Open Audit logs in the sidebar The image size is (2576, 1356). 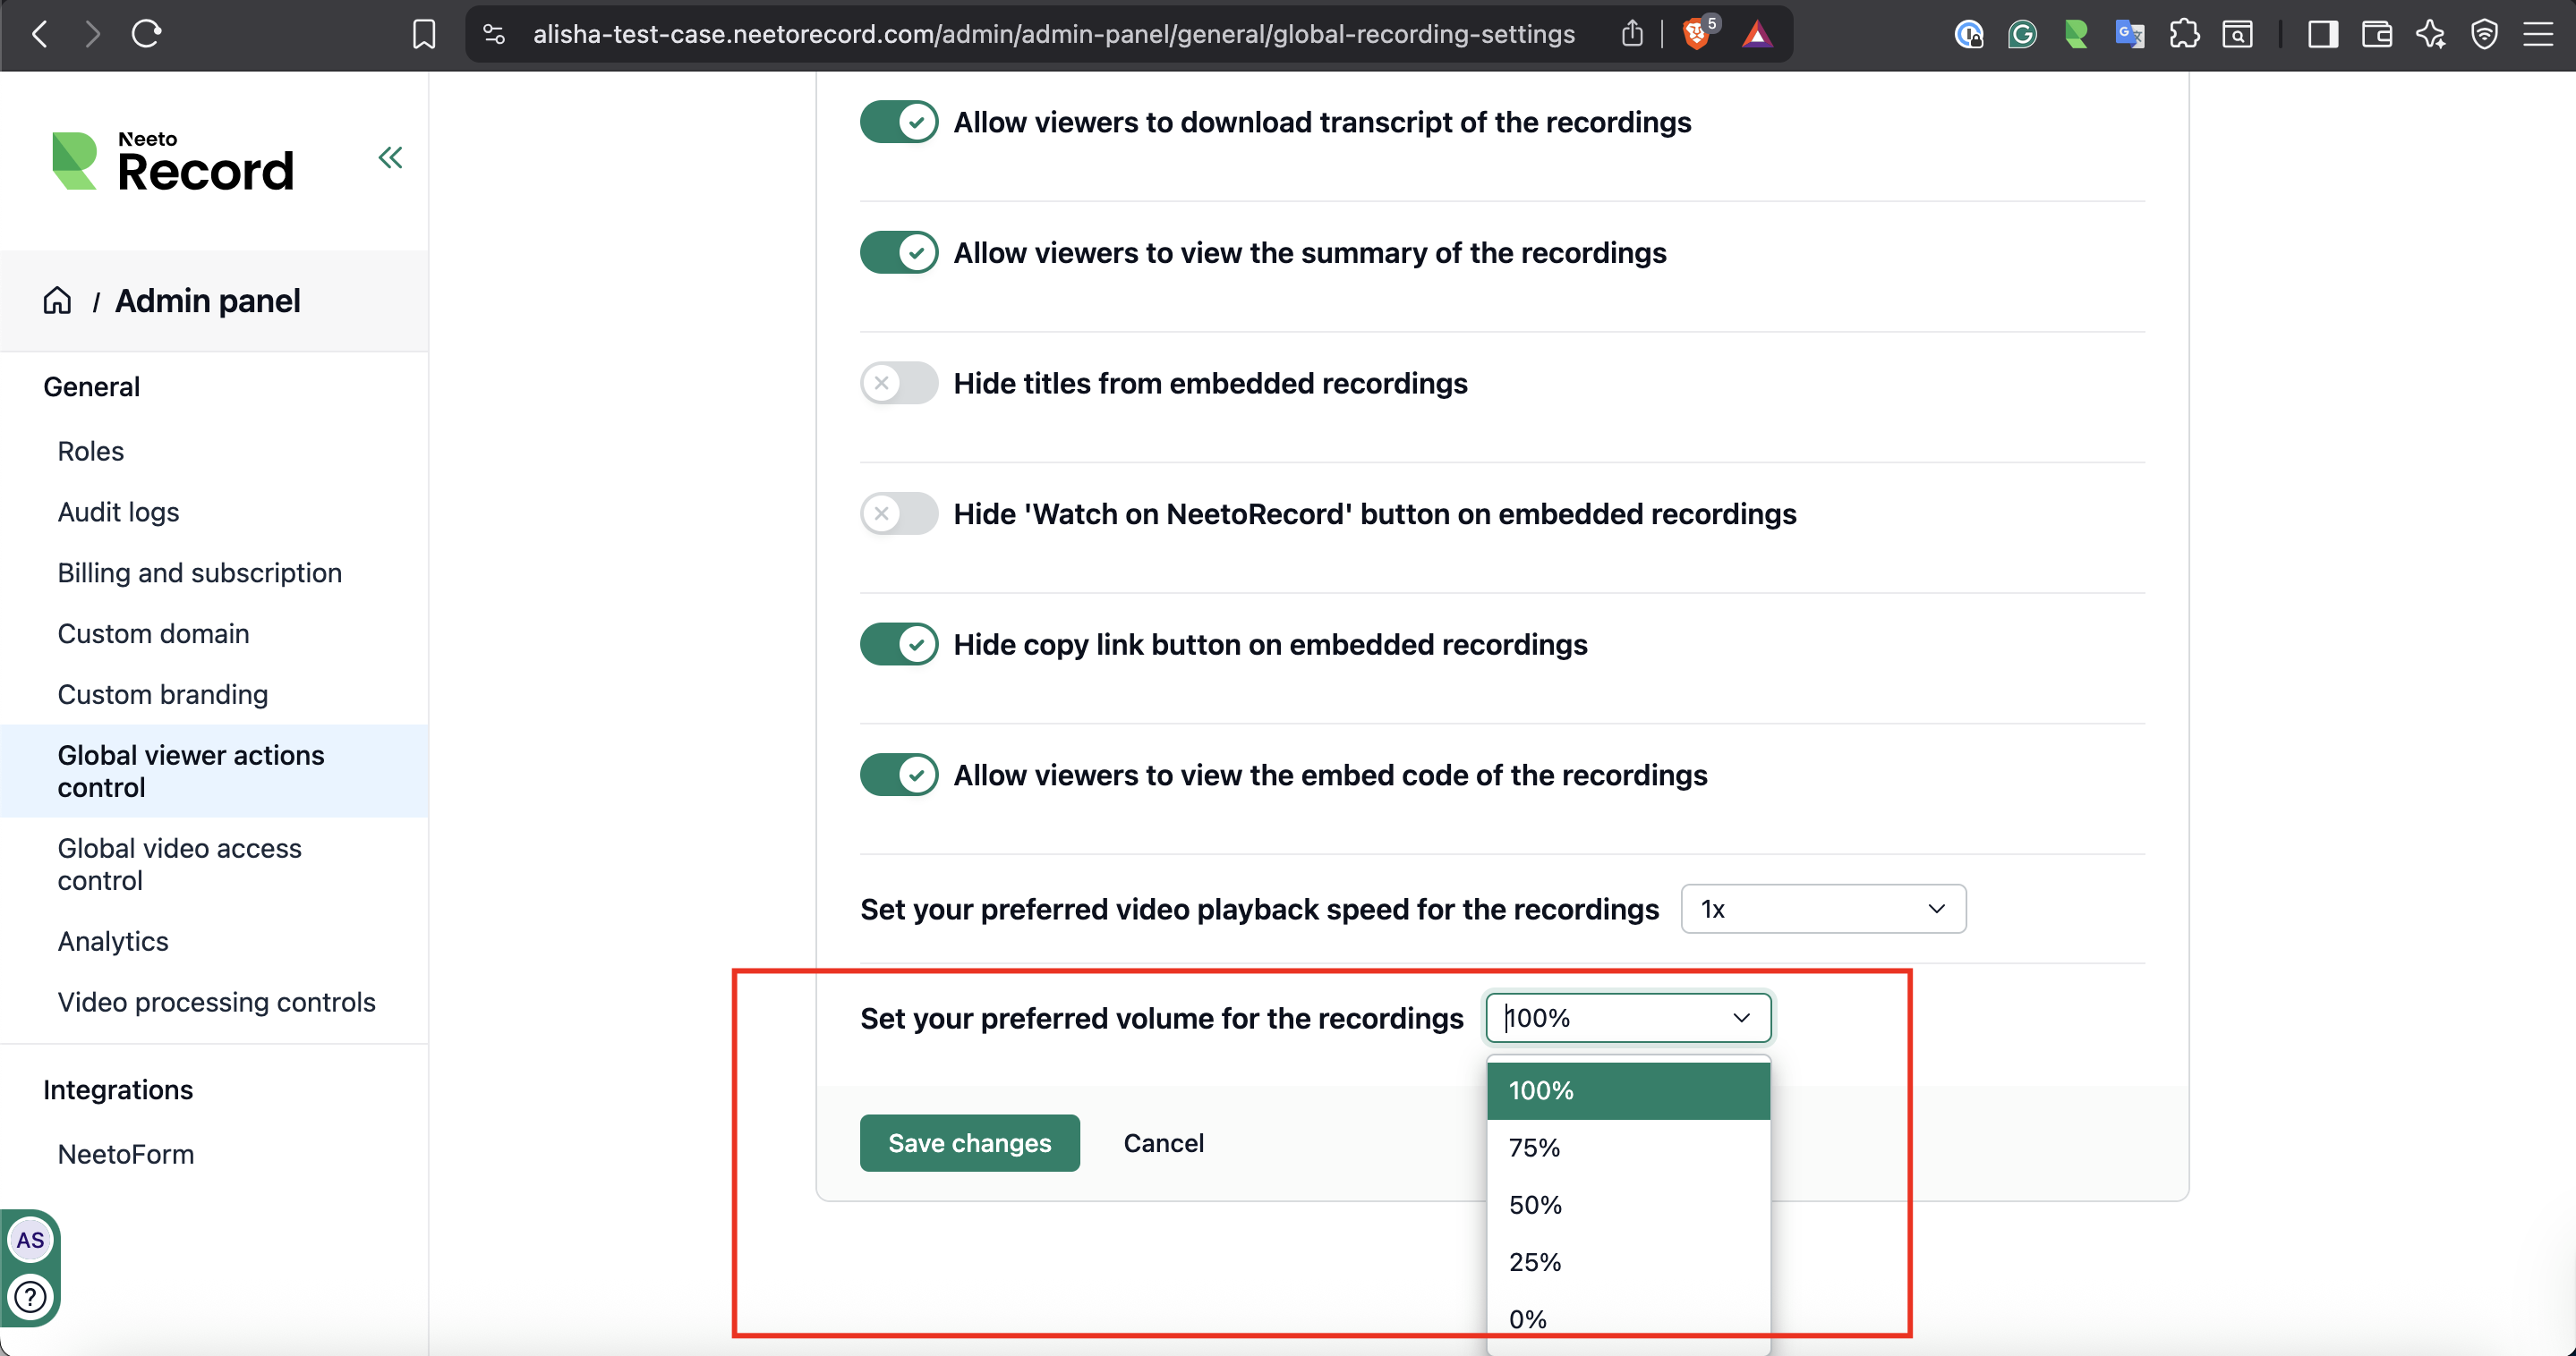pyautogui.click(x=118, y=512)
